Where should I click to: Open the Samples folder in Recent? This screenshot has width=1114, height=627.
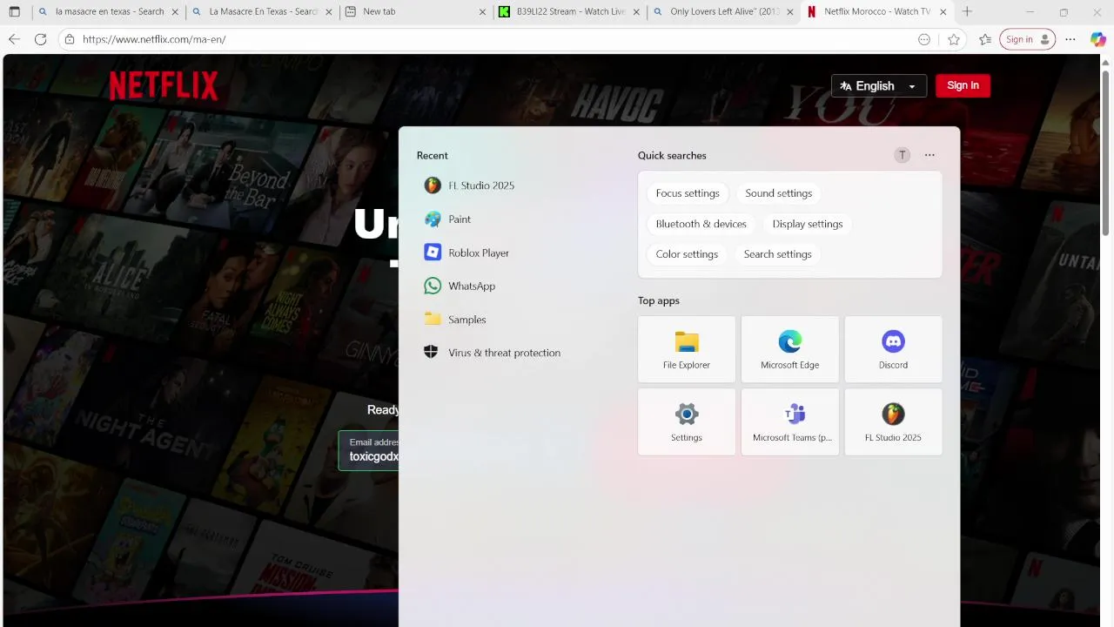455,320
